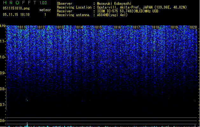This screenshot has width=200, height=127.
Task: Click the 1818 time marker
Action: tap(155, 27)
